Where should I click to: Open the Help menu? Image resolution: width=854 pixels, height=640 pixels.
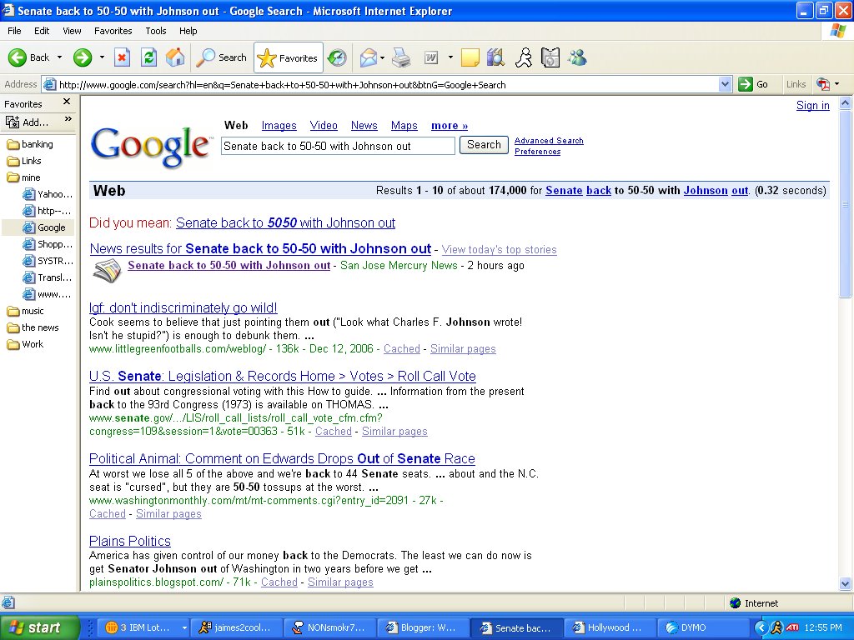[x=188, y=31]
